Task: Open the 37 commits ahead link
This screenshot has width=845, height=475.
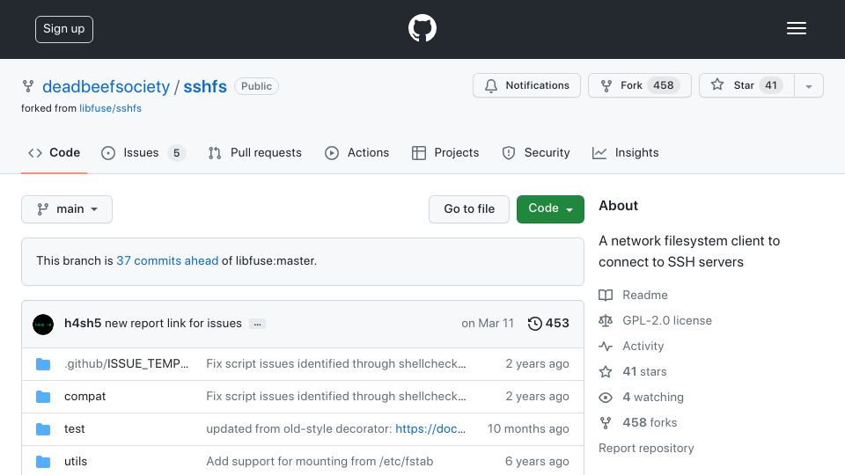Action: click(167, 260)
